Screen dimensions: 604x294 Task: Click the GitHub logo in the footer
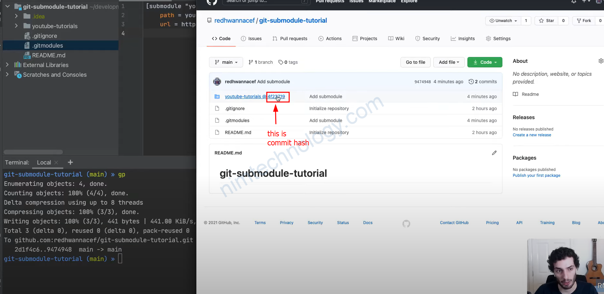[406, 223]
